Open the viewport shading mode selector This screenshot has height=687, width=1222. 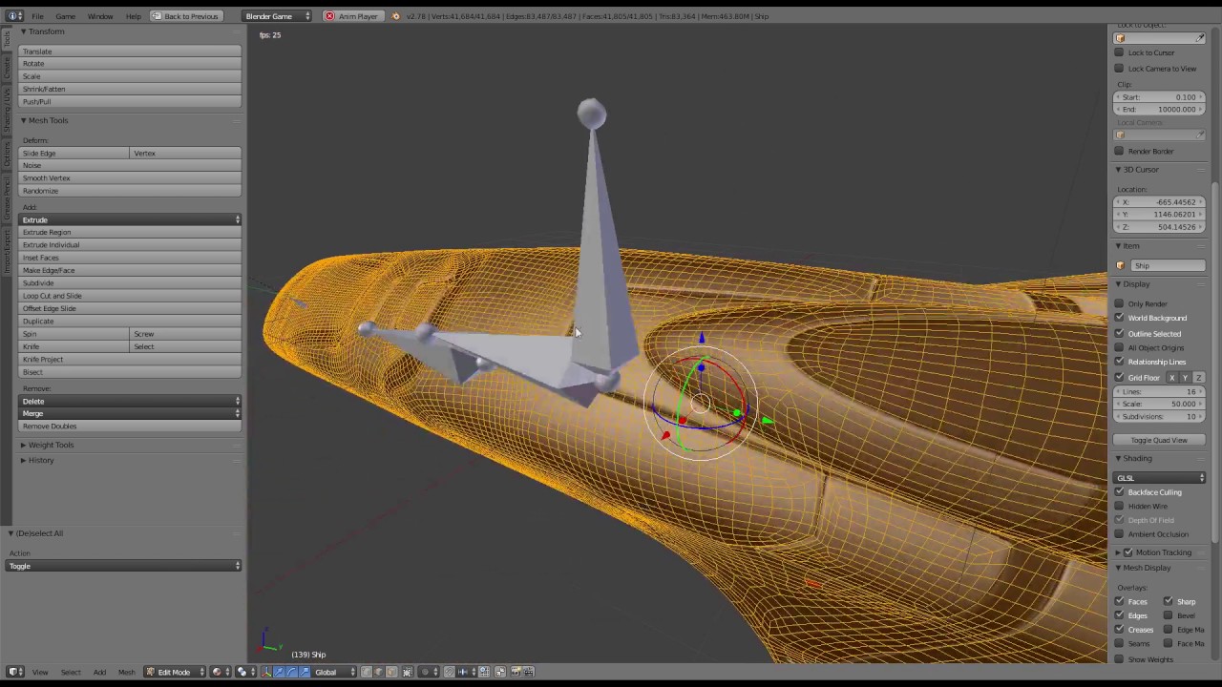(221, 672)
